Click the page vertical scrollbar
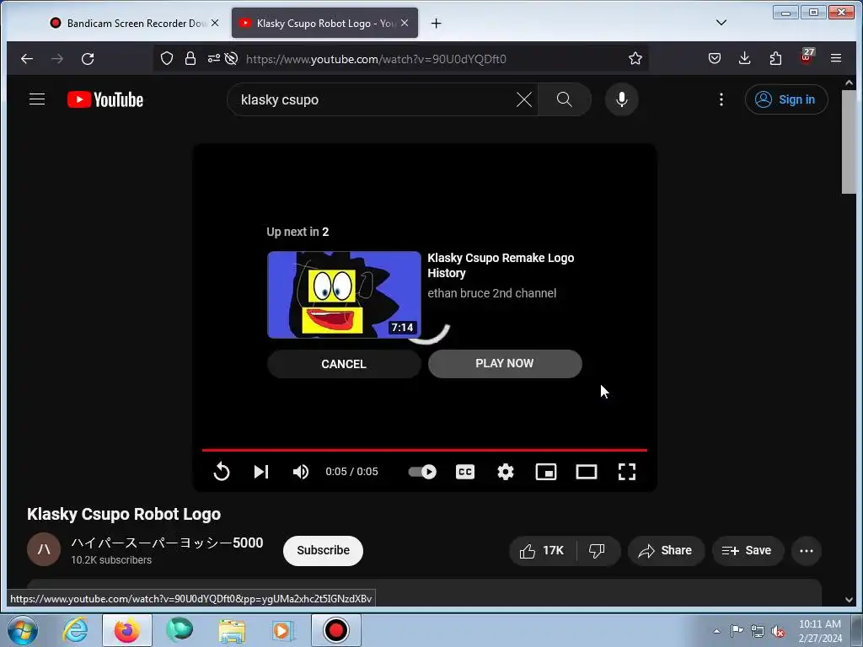Image resolution: width=863 pixels, height=647 pixels. (849, 142)
